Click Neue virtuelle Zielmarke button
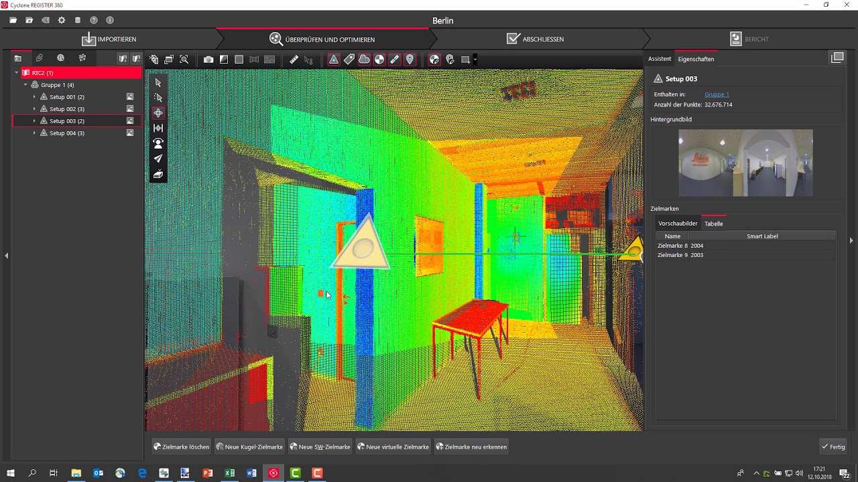Image resolution: width=858 pixels, height=482 pixels. pos(393,447)
